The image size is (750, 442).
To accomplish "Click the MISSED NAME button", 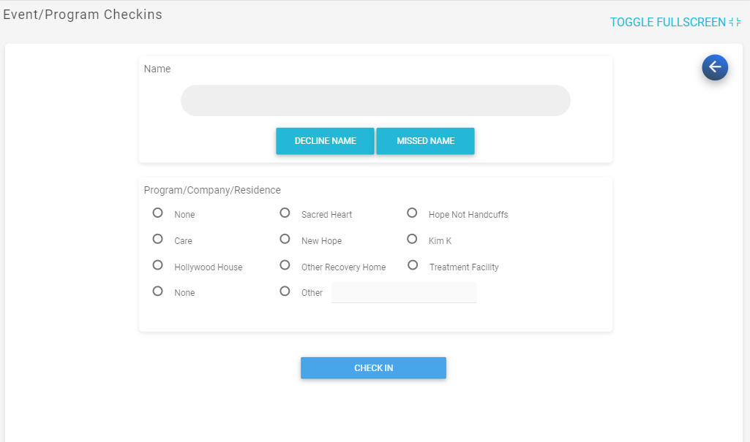I will (x=425, y=141).
